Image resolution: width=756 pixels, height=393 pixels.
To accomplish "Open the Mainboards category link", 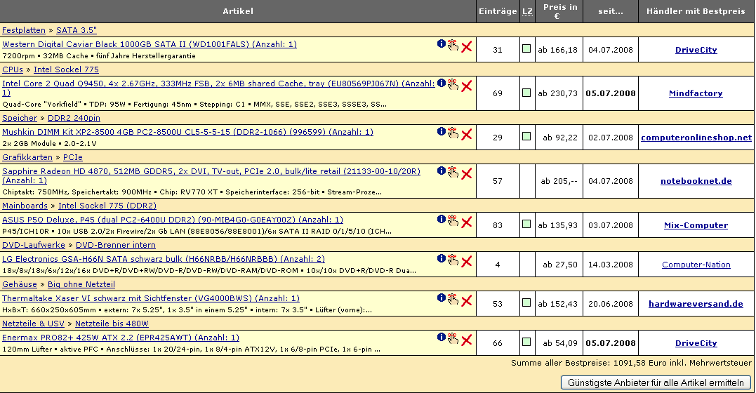I will 25,206.
